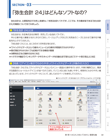Open the red 補助元帳 book icon

pyautogui.click(x=60, y=99)
